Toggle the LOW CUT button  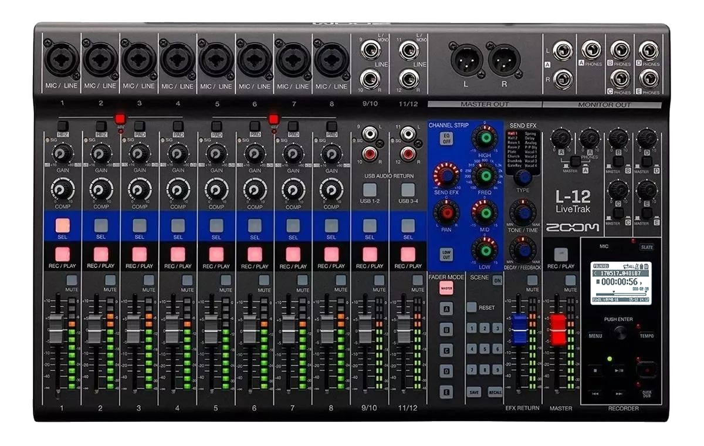tap(446, 254)
